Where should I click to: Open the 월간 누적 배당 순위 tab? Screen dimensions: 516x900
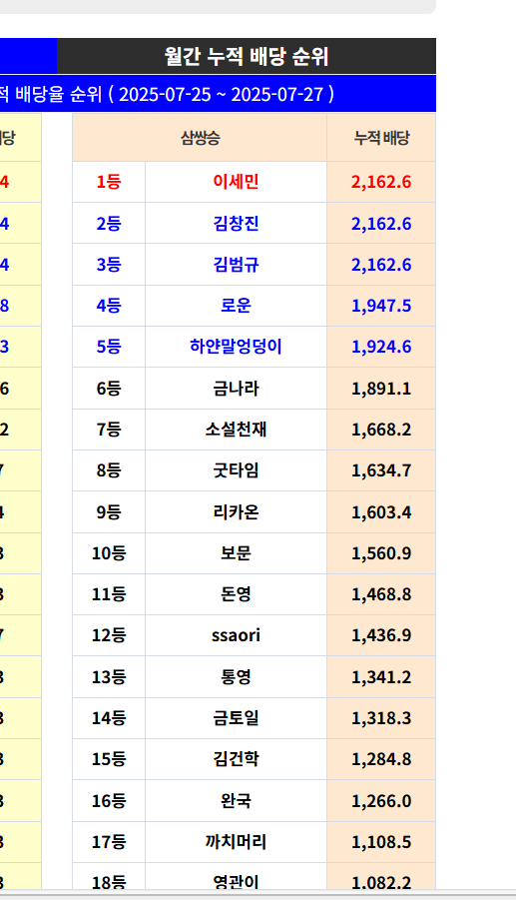(247, 56)
